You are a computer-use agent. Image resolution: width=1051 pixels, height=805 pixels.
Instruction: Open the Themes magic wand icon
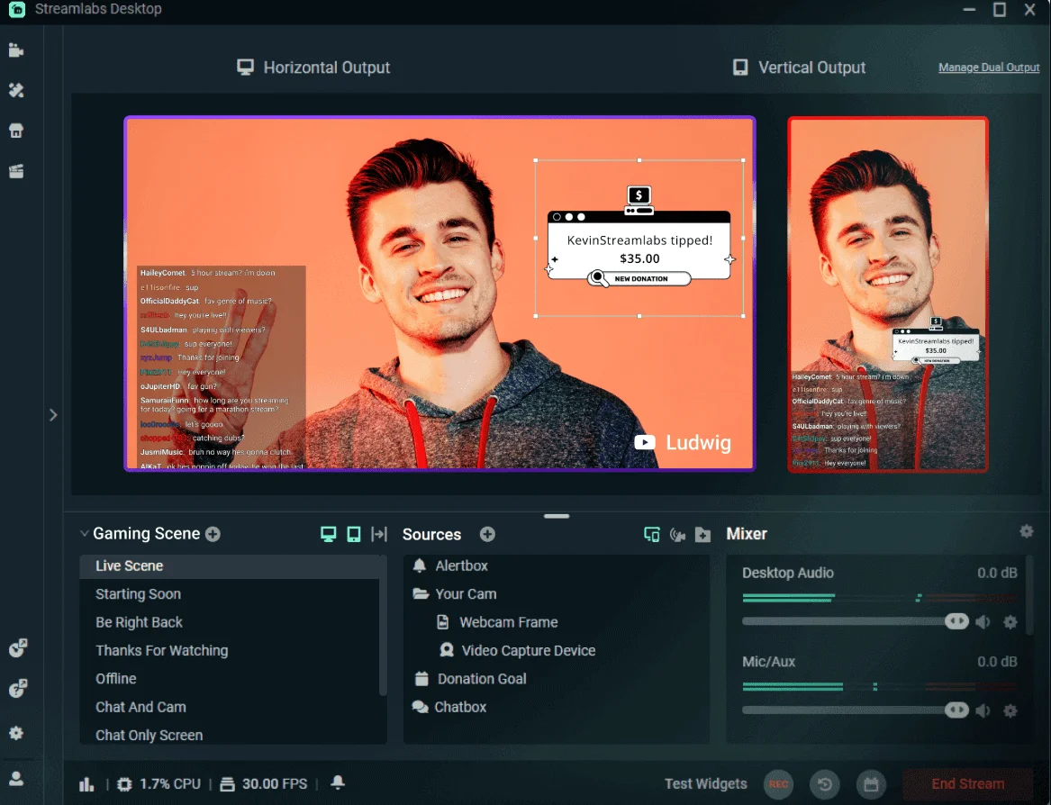click(15, 91)
